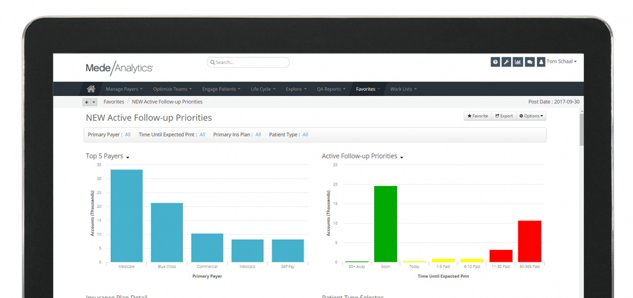Open the Active Follow-up Priorities chart dropdown
633x298 pixels.
pos(402,157)
